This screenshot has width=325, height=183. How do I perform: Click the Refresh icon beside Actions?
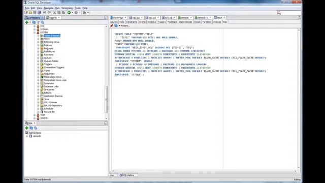click(116, 26)
